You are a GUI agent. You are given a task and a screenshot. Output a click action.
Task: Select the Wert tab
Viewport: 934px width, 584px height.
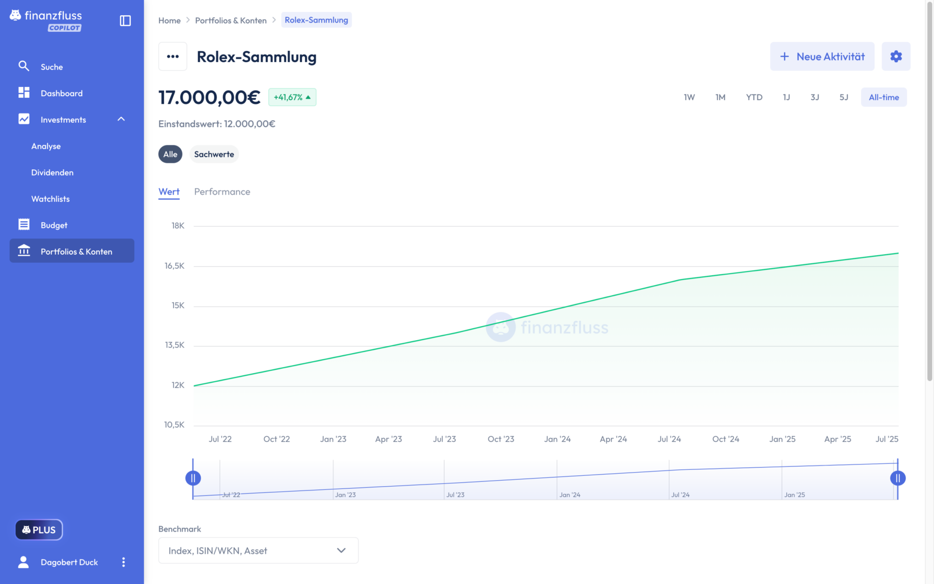pos(169,191)
